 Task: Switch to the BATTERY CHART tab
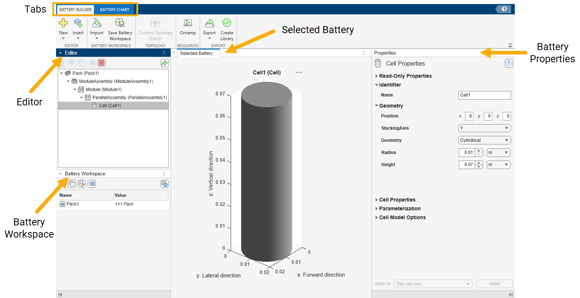pos(115,10)
